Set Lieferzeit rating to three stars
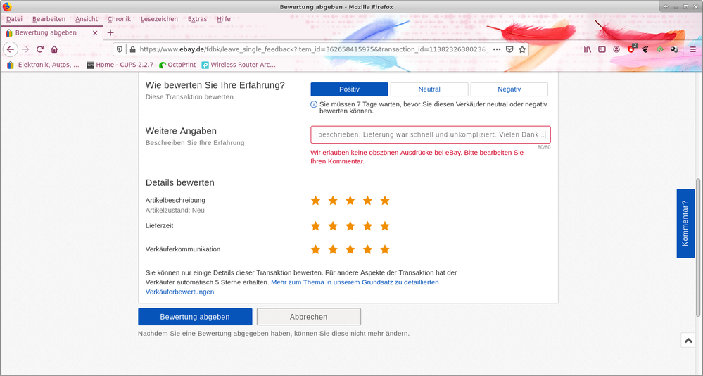703x376 pixels. [x=350, y=226]
